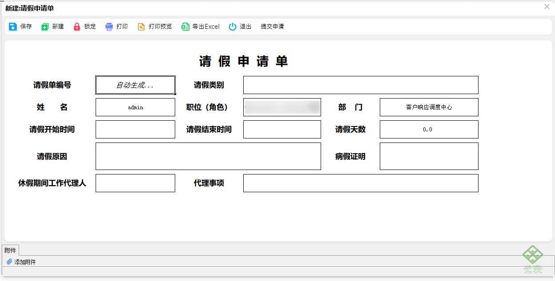This screenshot has width=555, height=281.
Task: Close the 新建:请假申请单 window
Action: pyautogui.click(x=547, y=7)
